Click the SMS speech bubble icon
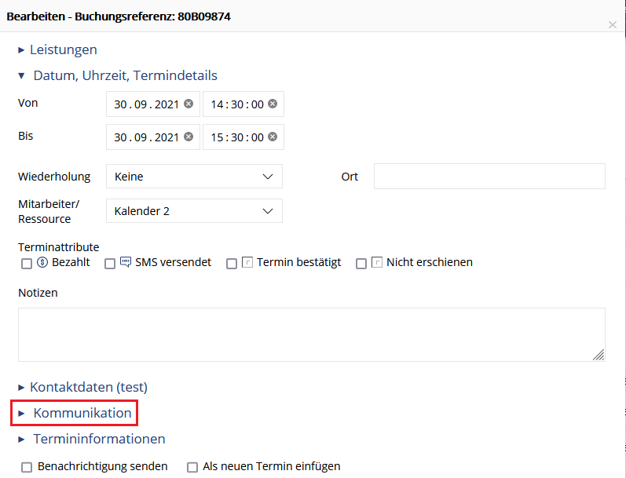 click(126, 262)
